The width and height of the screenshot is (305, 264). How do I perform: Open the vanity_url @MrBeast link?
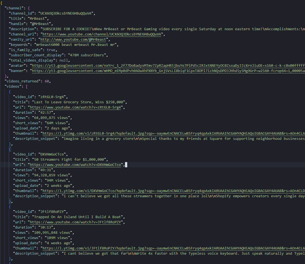coord(73,40)
